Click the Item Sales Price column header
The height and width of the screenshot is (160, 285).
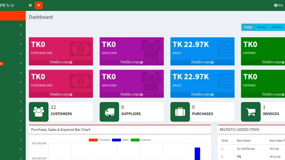pos(277,140)
